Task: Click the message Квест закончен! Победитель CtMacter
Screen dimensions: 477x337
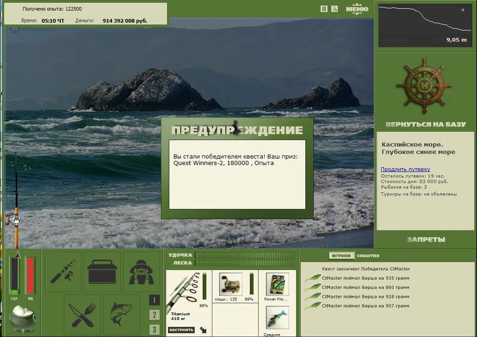Action: pyautogui.click(x=366, y=269)
